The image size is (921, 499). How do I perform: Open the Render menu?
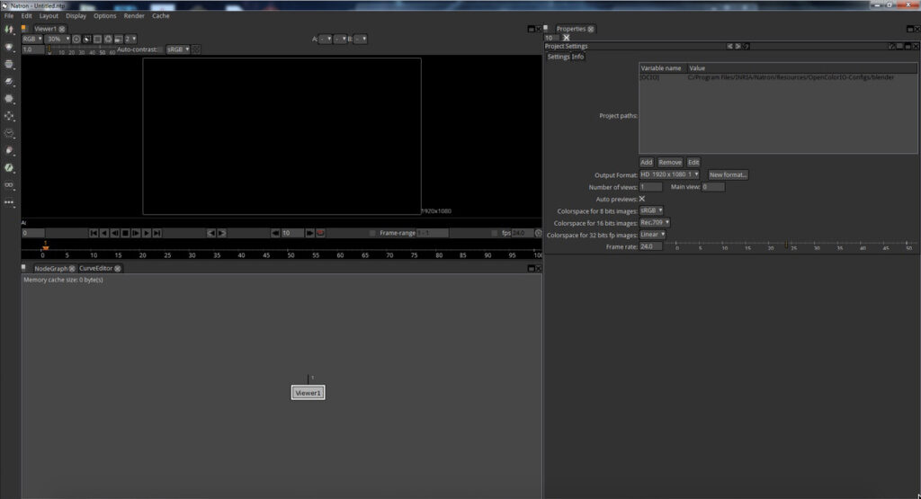[134, 16]
